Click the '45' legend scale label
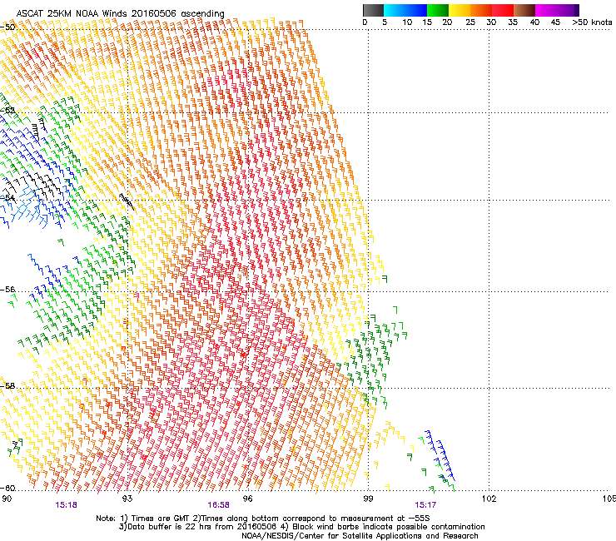Screen dimensions: 616x541 (555, 22)
